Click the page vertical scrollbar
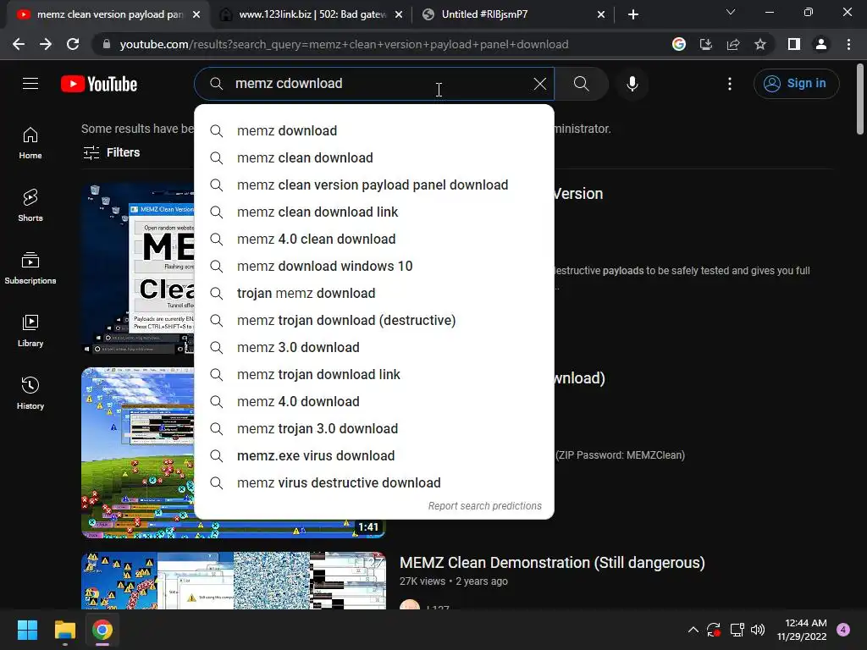Viewport: 867px width, 650px height. pos(860,100)
